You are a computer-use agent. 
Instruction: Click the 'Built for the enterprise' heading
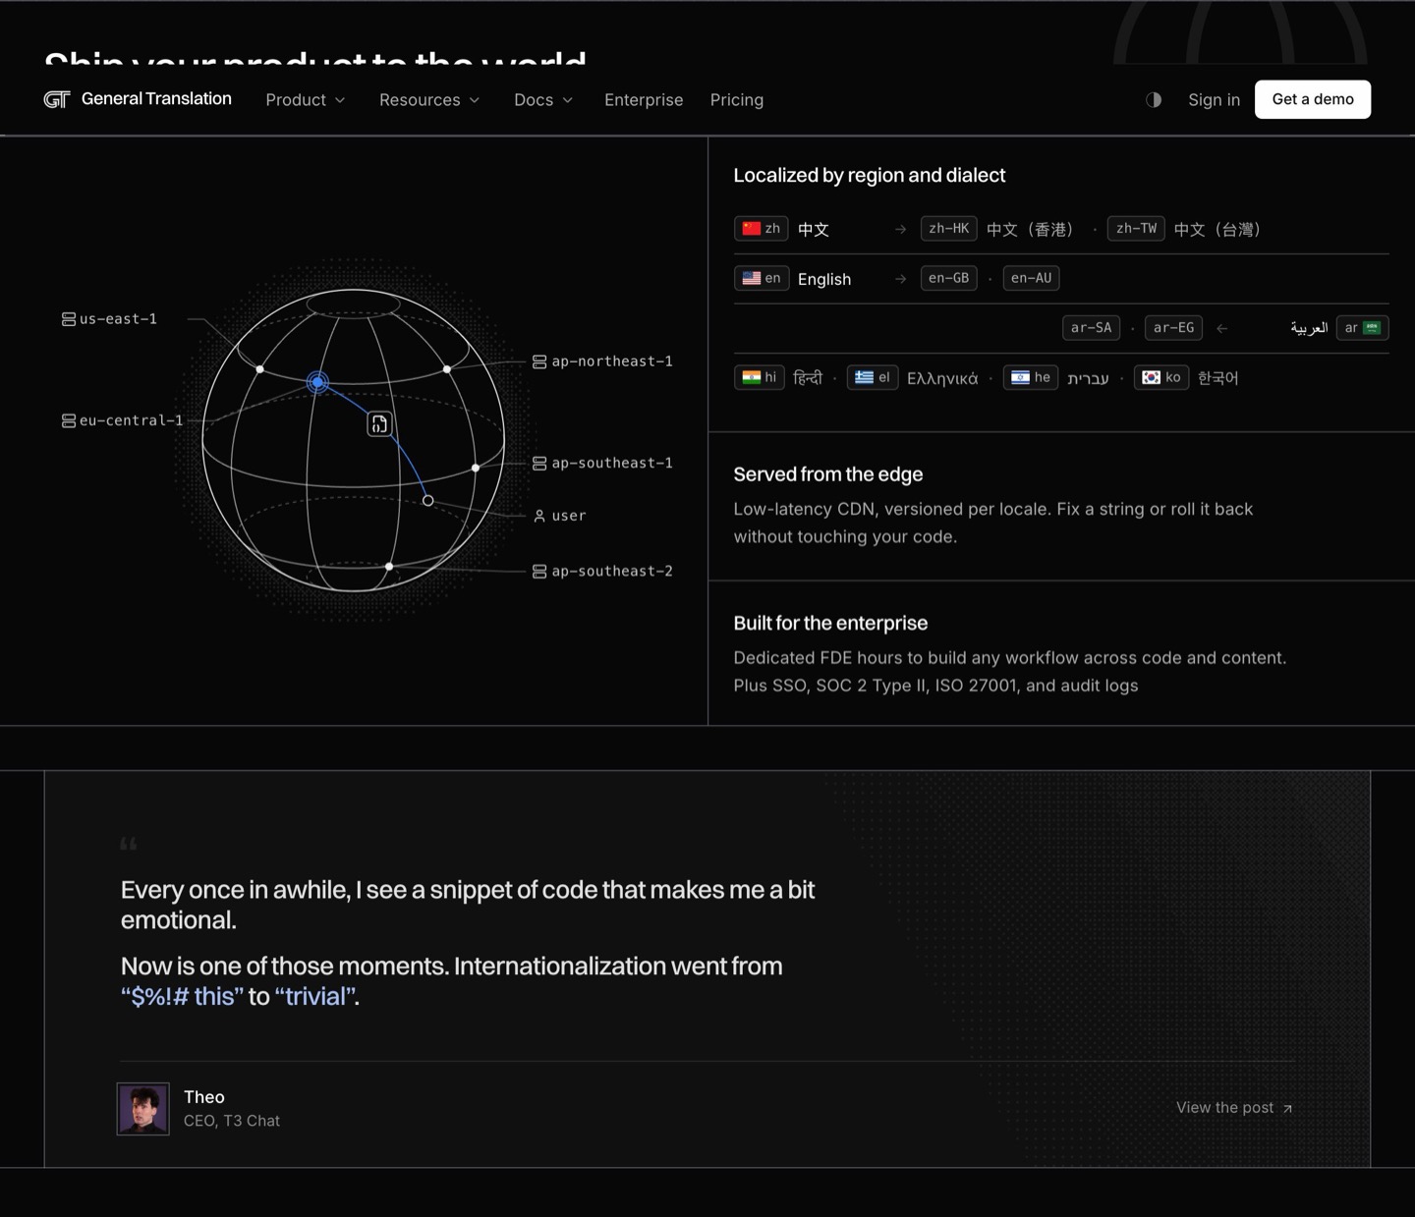pos(830,623)
